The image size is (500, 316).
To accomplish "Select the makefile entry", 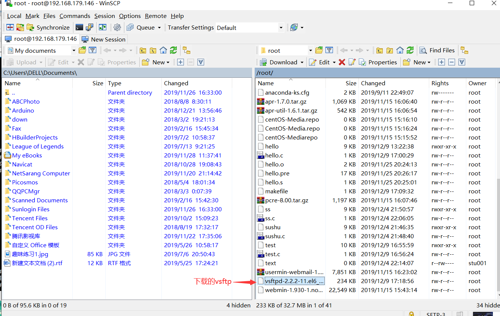I will (277, 191).
